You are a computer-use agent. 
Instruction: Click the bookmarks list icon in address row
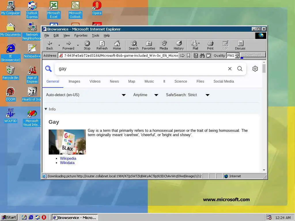196,56
